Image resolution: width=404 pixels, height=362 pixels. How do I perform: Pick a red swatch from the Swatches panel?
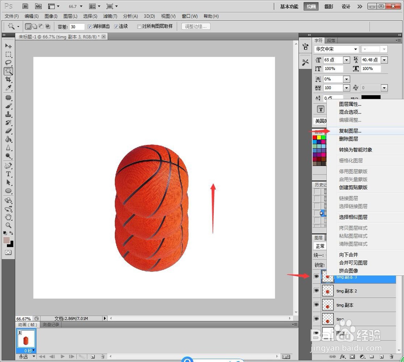[x=314, y=137]
